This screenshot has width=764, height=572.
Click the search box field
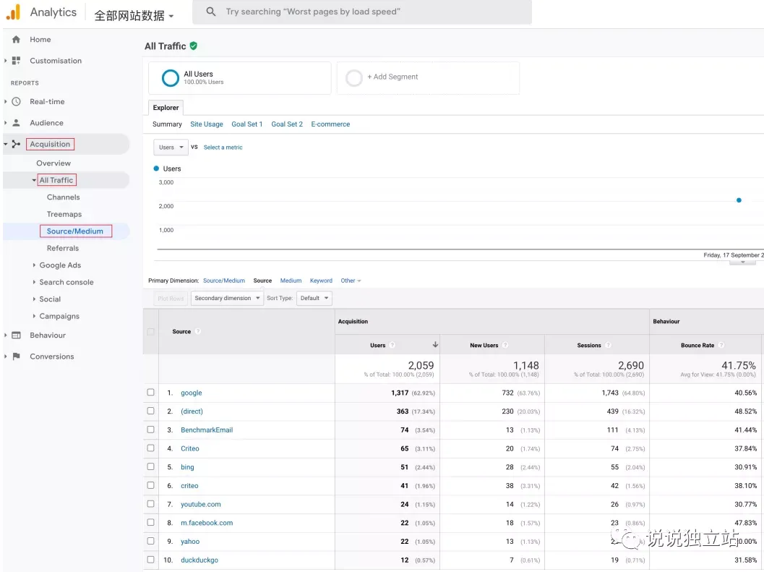(362, 12)
